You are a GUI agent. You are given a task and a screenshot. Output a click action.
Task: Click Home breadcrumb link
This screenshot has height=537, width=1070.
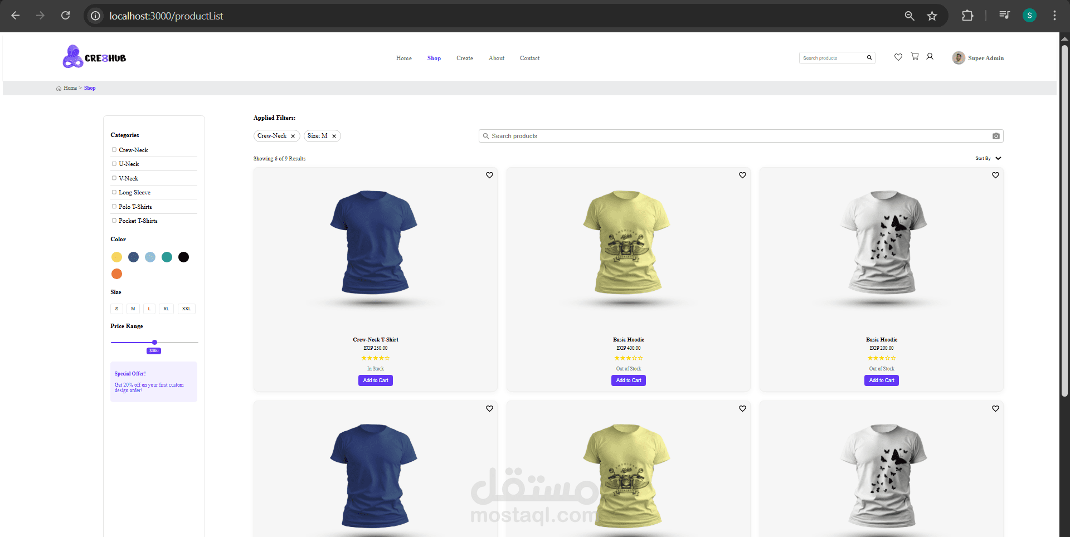(x=70, y=88)
